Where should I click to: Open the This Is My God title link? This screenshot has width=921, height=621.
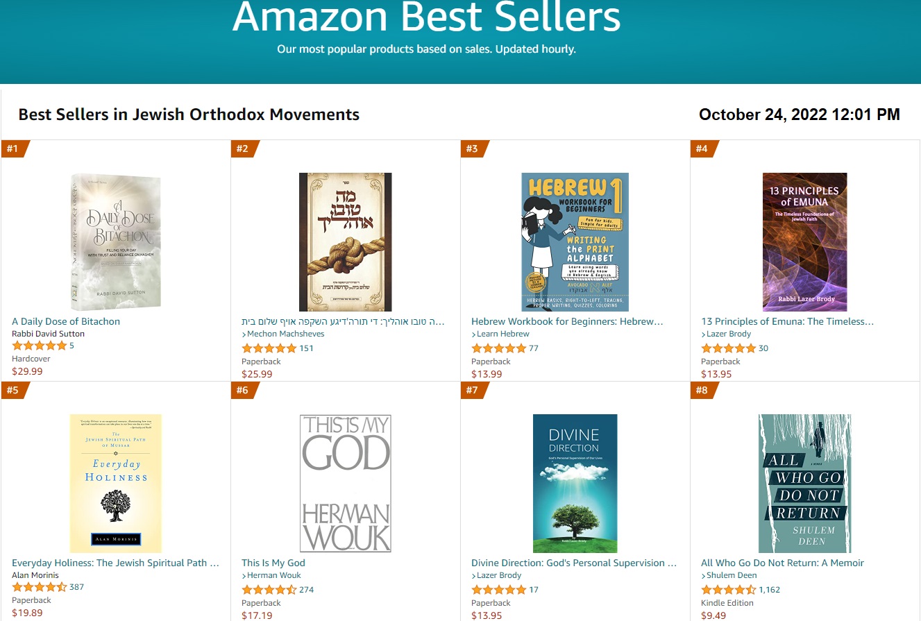[273, 563]
